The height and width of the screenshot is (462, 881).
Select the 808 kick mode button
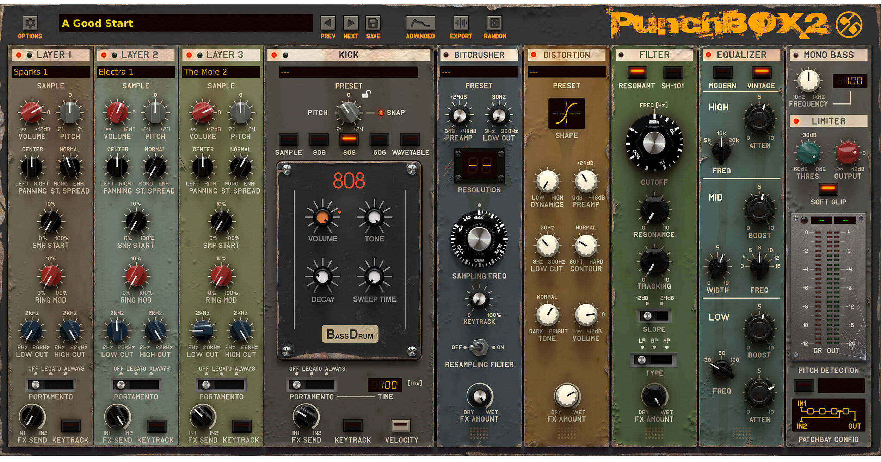[349, 140]
